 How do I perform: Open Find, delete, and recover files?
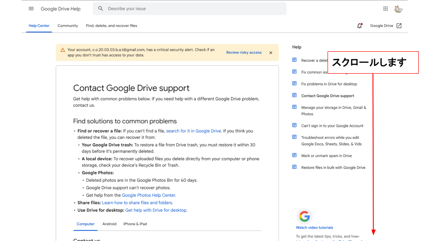click(111, 26)
